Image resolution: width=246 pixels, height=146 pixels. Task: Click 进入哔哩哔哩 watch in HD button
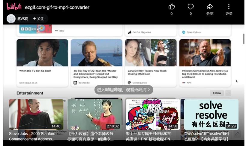[124, 90]
